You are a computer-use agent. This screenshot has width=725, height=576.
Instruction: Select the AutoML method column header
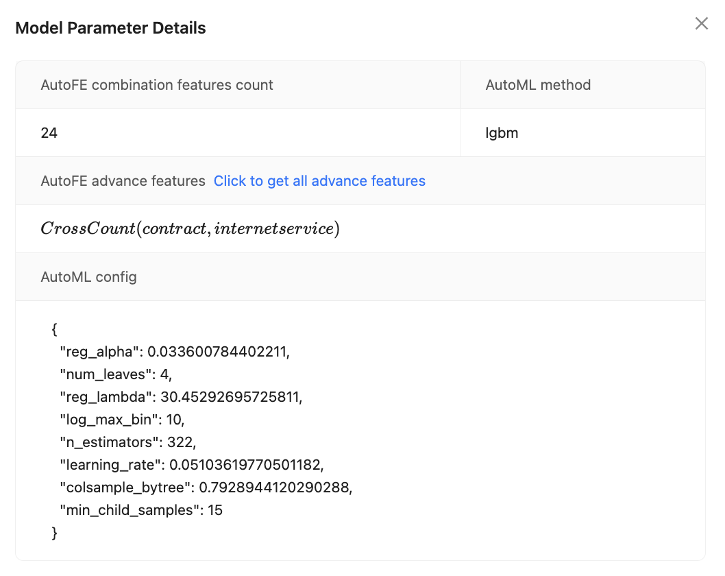tap(538, 85)
